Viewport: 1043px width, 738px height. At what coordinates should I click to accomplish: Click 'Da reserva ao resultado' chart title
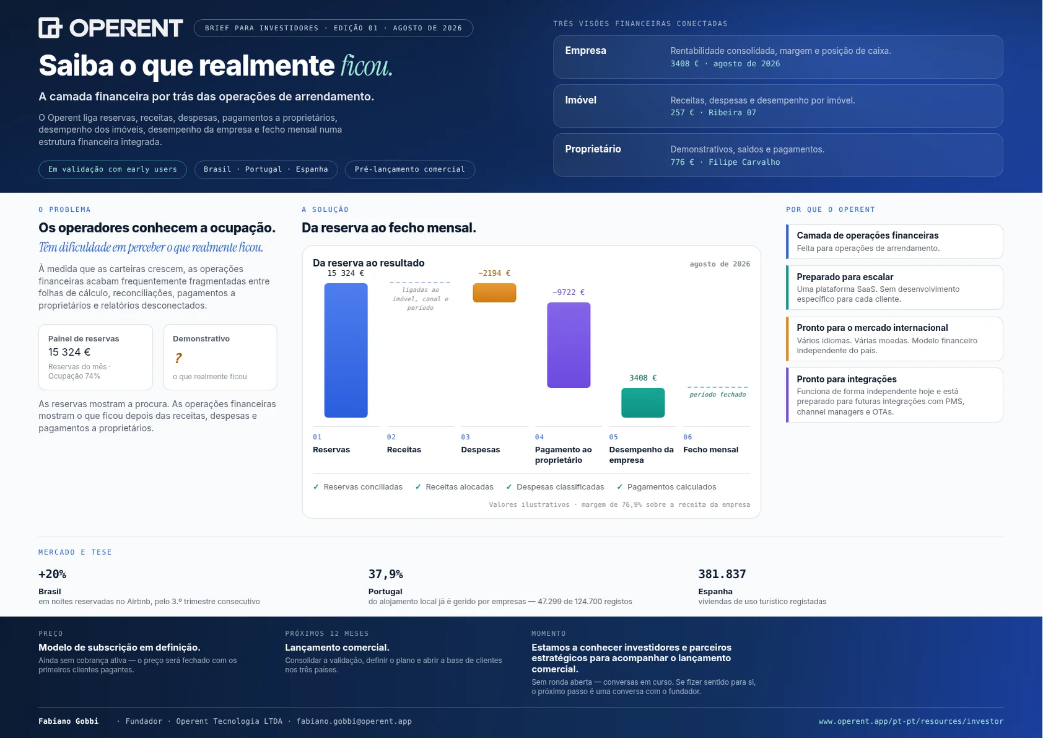coord(369,263)
